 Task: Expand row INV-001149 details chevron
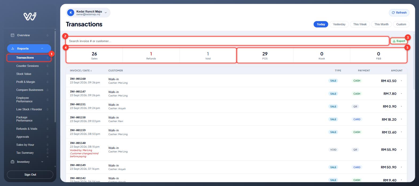pyautogui.click(x=401, y=167)
